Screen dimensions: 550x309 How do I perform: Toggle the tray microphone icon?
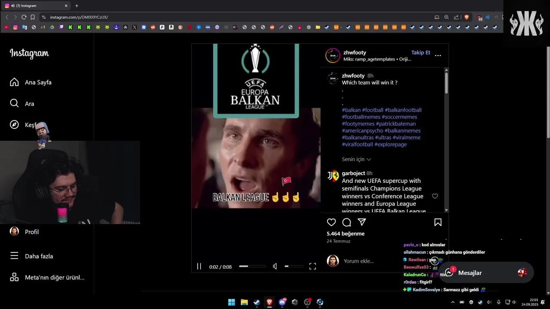click(498, 302)
